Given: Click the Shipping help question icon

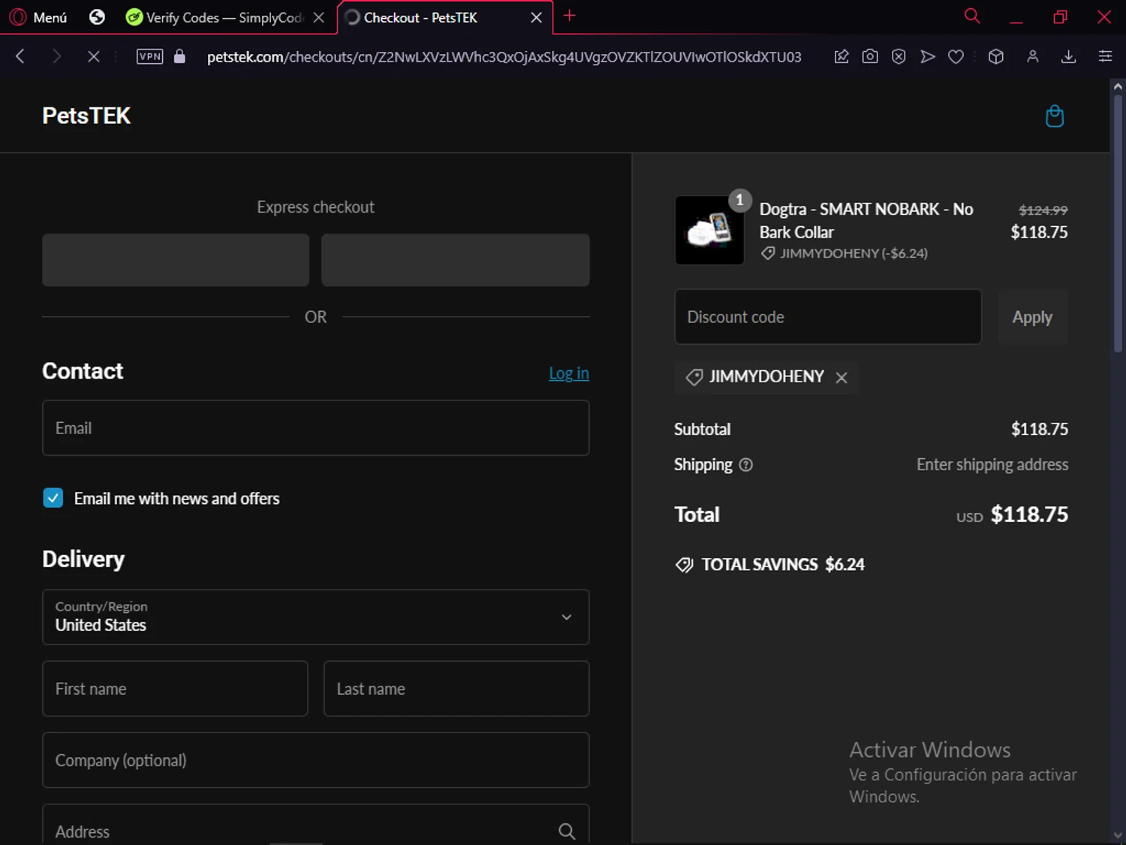Looking at the screenshot, I should click(x=745, y=465).
